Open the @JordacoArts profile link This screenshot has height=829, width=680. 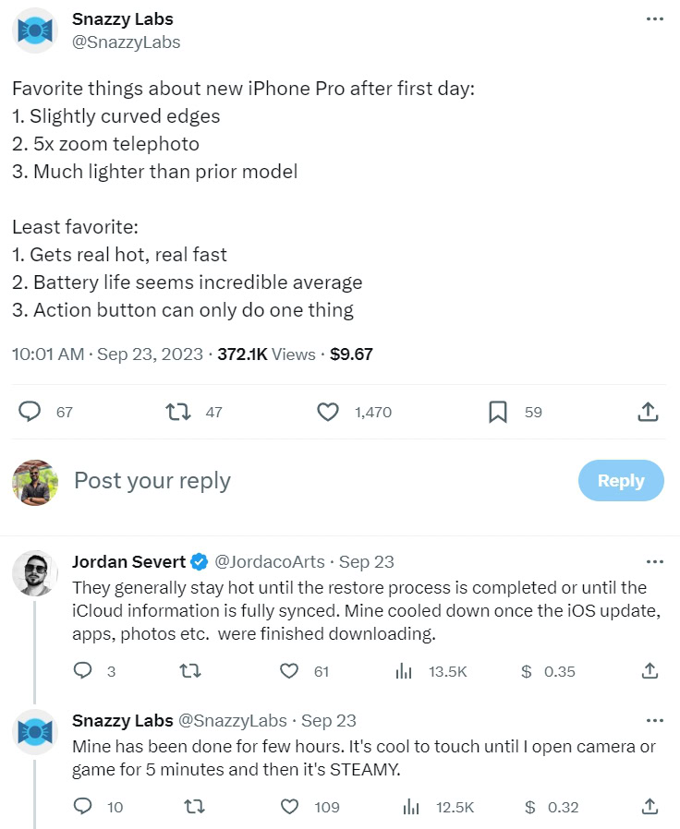click(x=272, y=561)
